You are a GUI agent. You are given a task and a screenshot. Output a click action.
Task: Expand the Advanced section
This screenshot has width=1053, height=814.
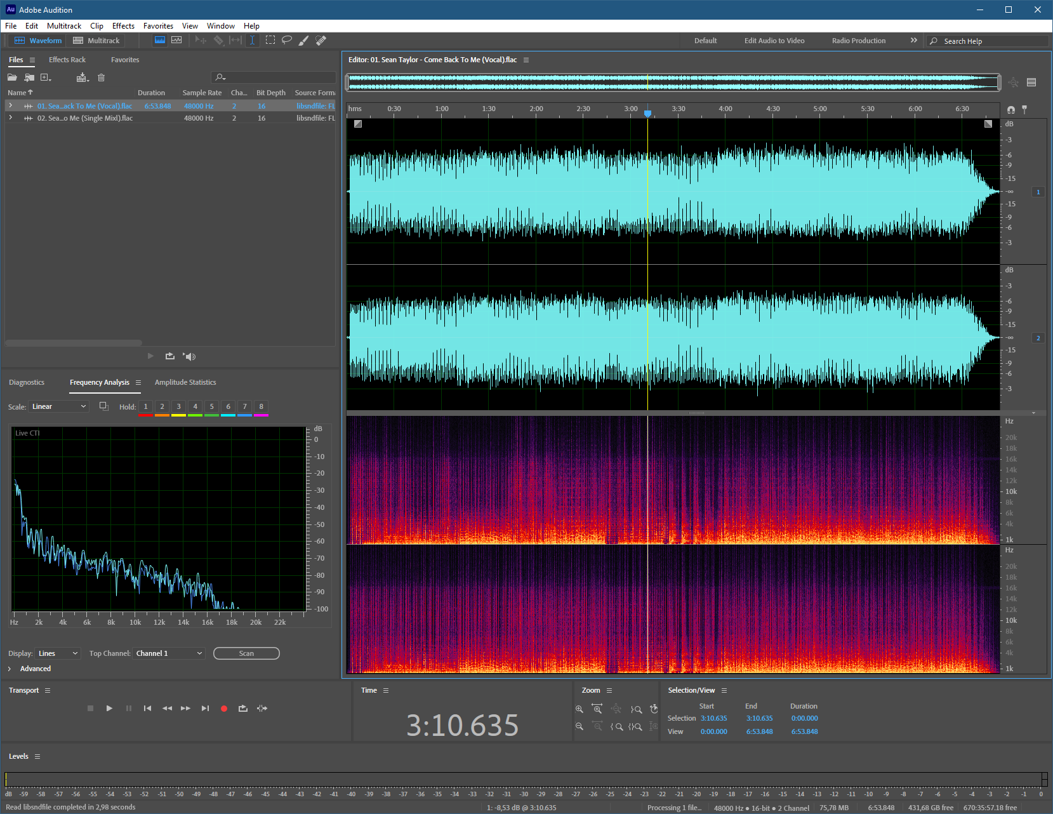point(10,669)
